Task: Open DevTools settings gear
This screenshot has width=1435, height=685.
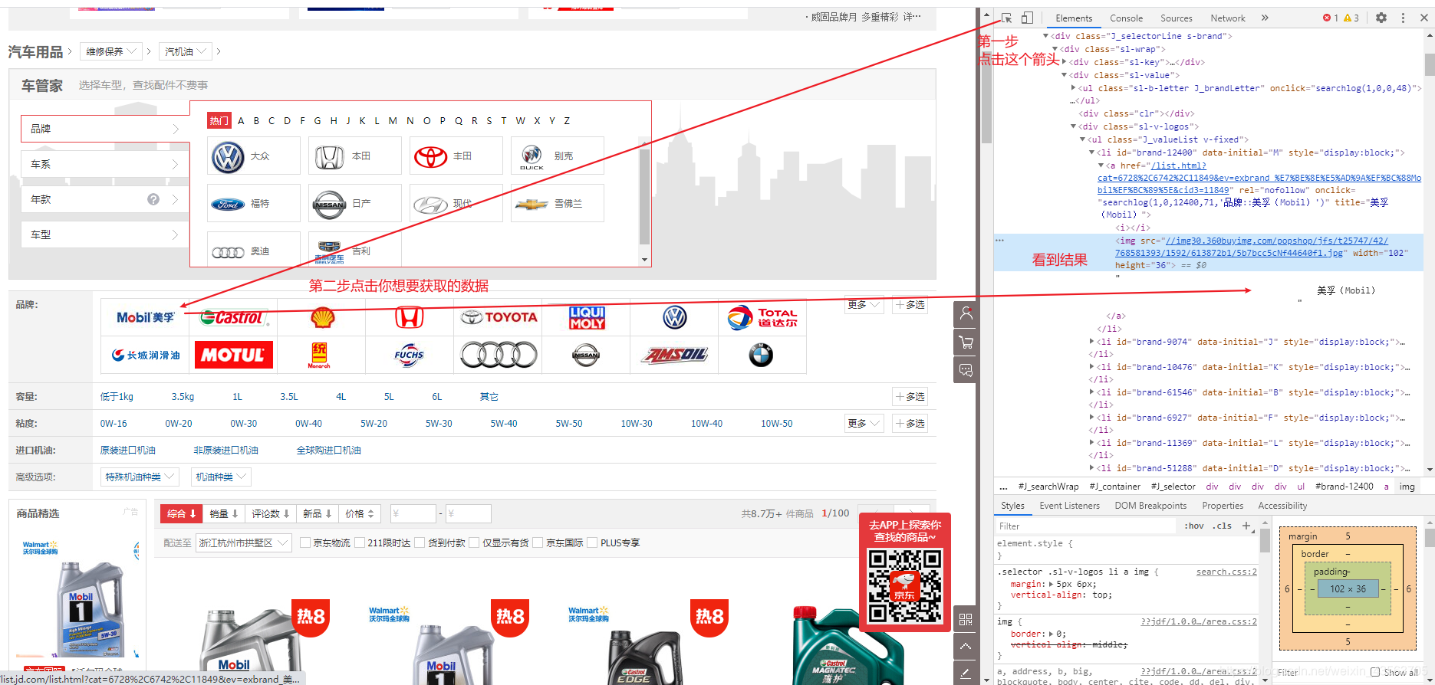Action: [x=1381, y=18]
